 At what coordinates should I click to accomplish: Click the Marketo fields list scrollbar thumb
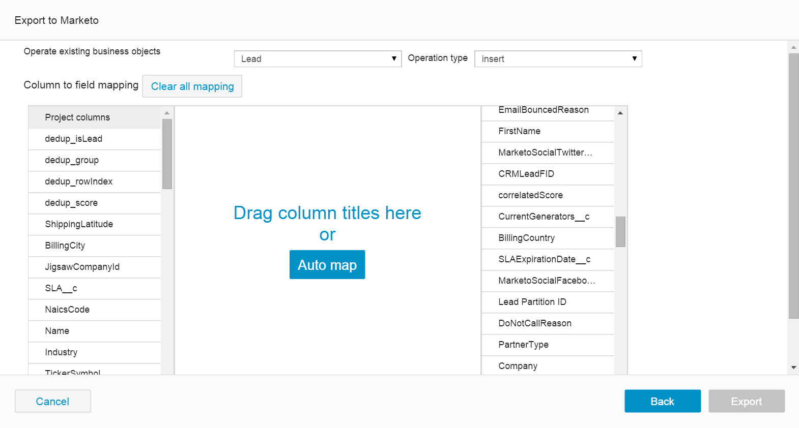[x=620, y=232]
